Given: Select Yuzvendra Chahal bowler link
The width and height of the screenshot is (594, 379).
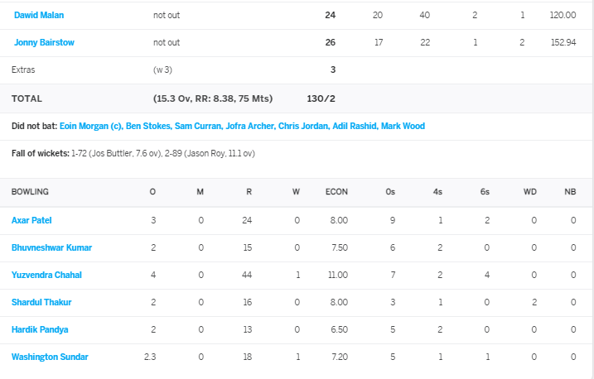Looking at the screenshot, I should 46,275.
